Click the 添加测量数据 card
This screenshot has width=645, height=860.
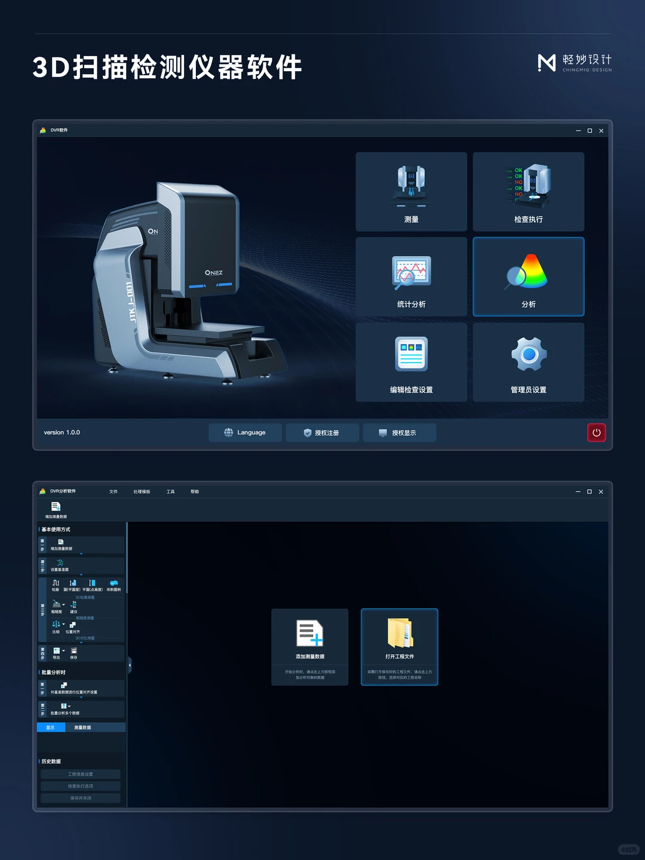tap(310, 647)
